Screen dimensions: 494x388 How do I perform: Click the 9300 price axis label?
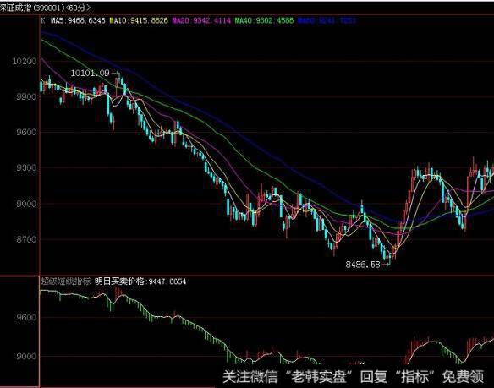coord(26,168)
